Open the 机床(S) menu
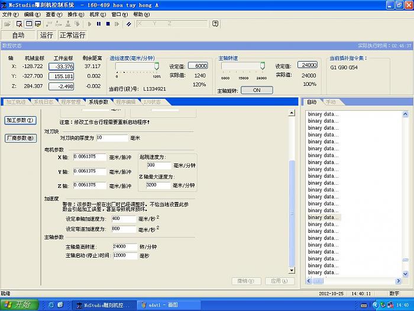The width and height of the screenshot is (414, 311). pos(98,15)
